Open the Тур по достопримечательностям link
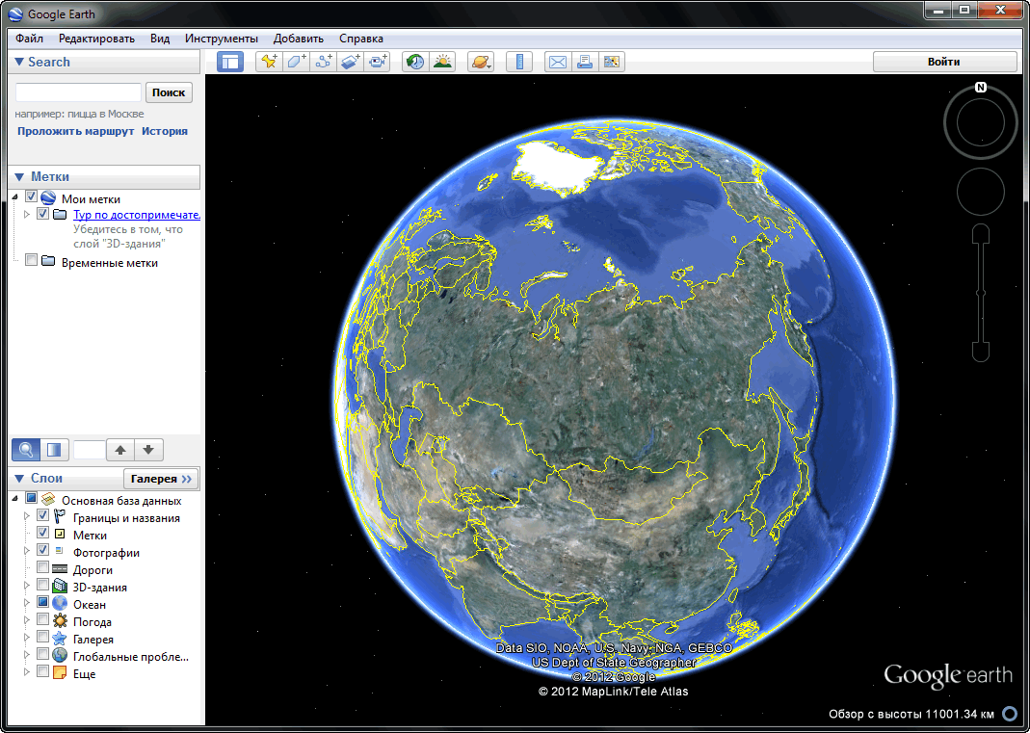The width and height of the screenshot is (1030, 733). [x=137, y=215]
